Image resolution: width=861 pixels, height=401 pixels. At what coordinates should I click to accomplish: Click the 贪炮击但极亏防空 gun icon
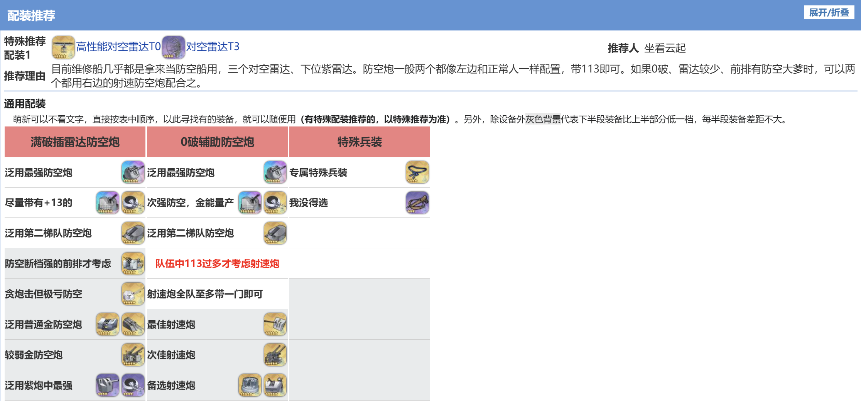tap(133, 294)
